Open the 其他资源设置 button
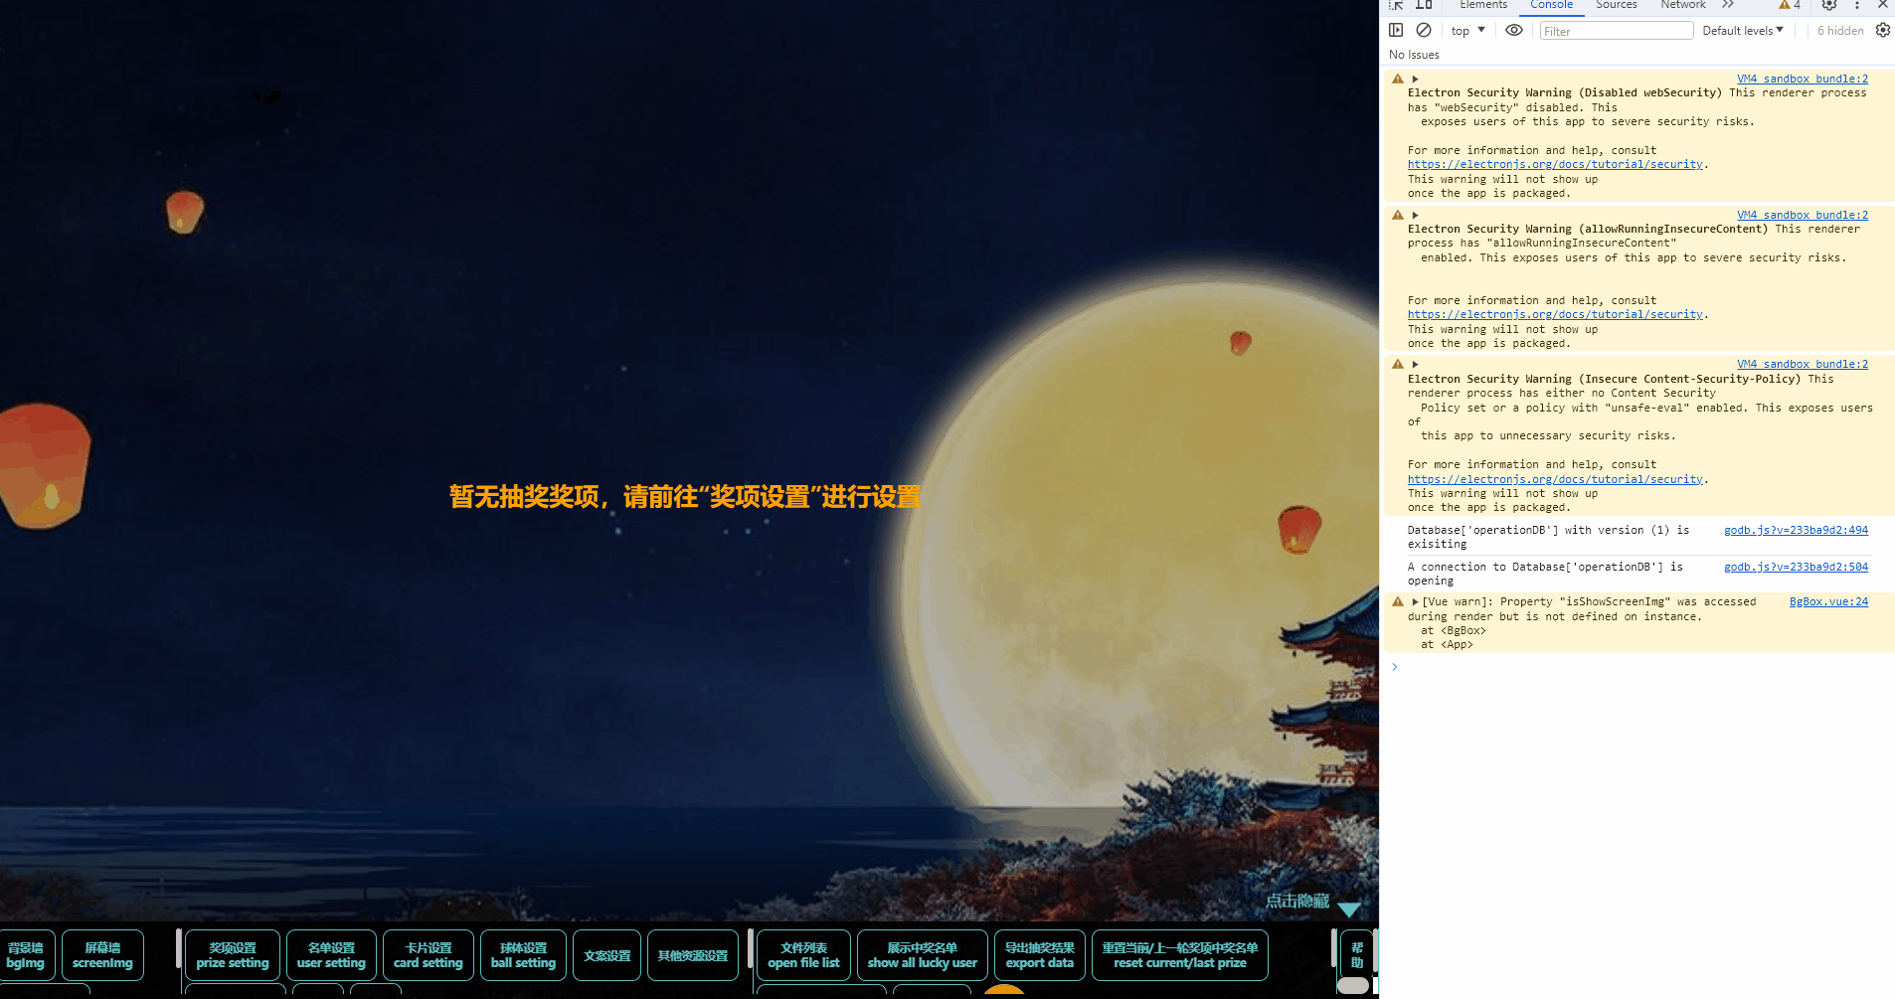 pyautogui.click(x=692, y=955)
